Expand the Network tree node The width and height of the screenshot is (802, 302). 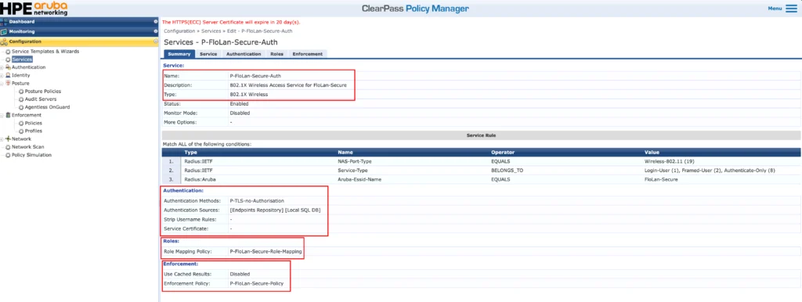pyautogui.click(x=2, y=139)
